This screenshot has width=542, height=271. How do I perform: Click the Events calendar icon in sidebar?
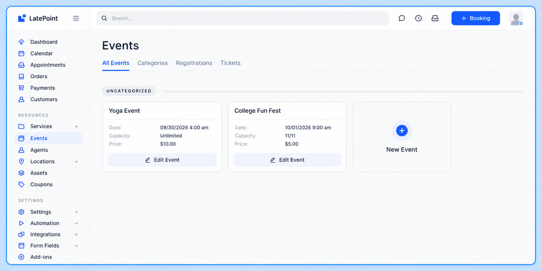[x=21, y=138]
